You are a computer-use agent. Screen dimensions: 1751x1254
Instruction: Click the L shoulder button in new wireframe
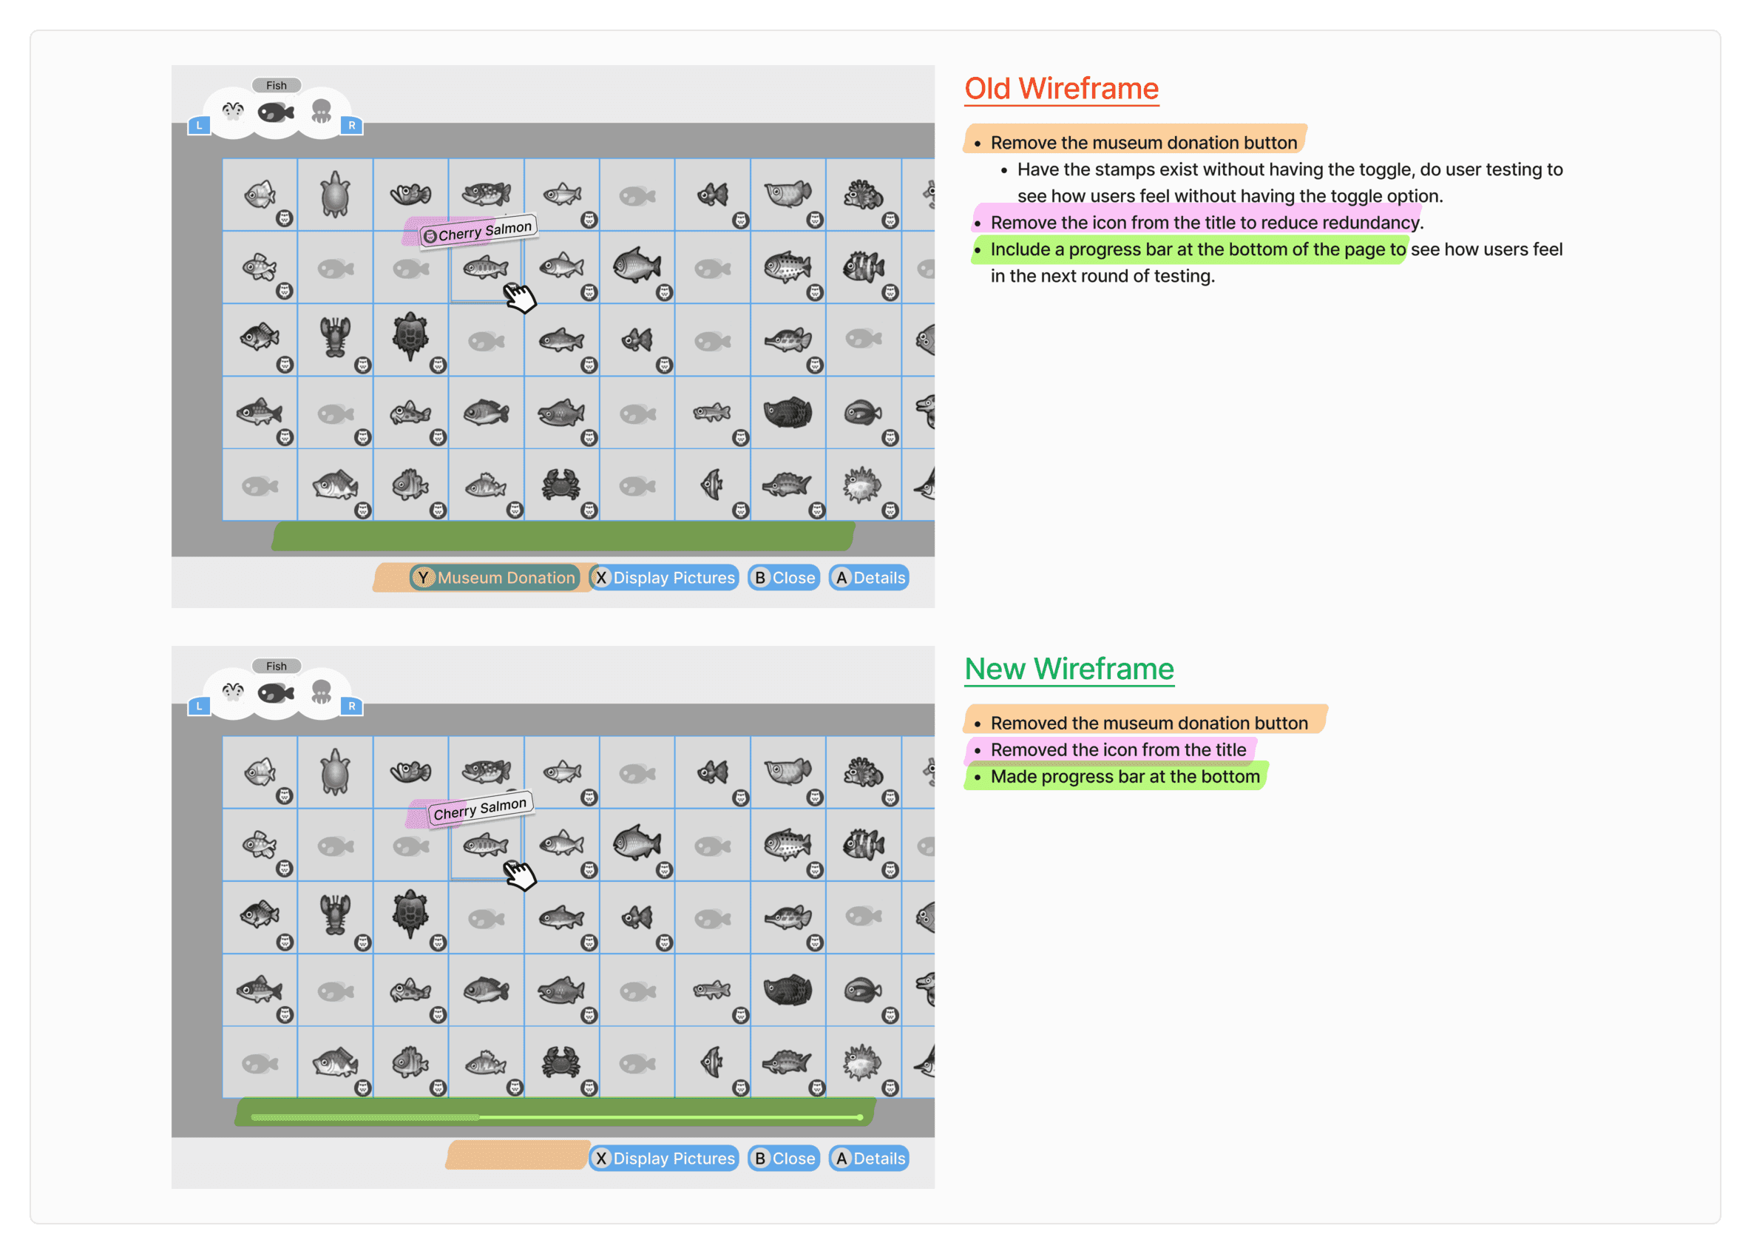(x=199, y=706)
